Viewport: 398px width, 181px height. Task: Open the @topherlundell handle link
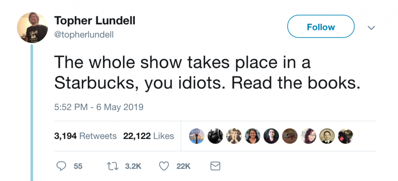pyautogui.click(x=84, y=35)
